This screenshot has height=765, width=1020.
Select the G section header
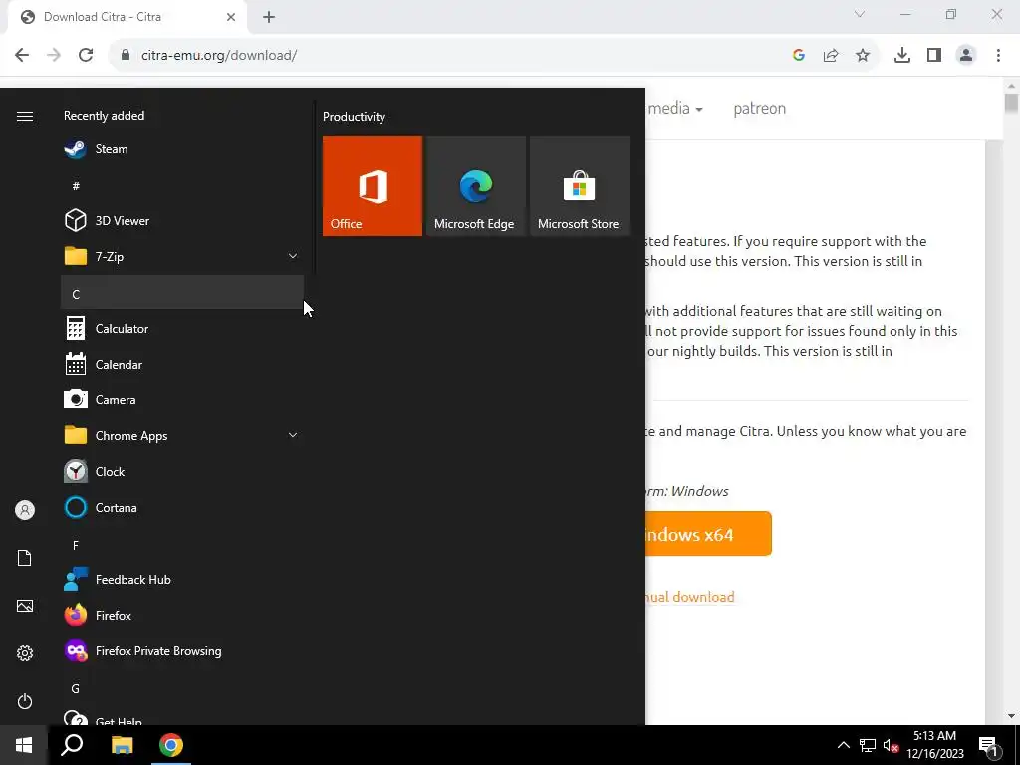[x=182, y=688]
